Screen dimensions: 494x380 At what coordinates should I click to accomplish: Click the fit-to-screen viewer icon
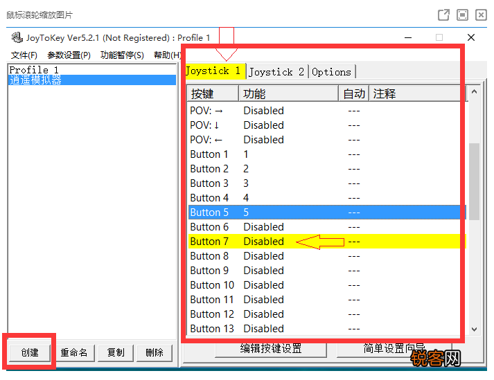[462, 15]
